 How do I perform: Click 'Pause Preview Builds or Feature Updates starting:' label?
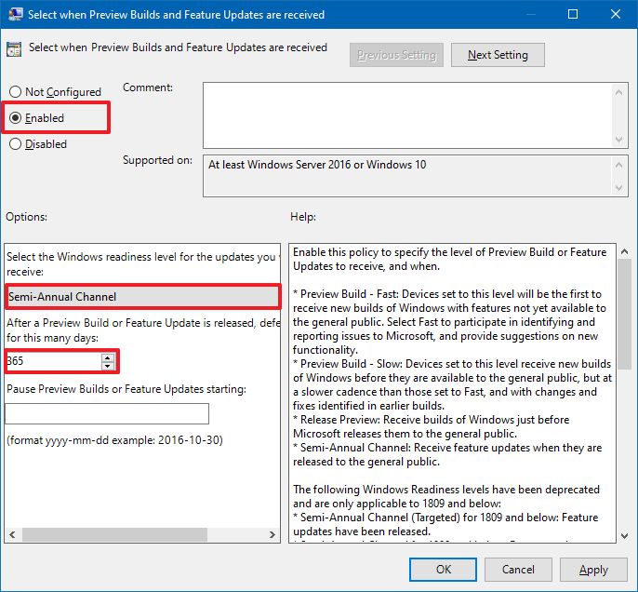click(x=126, y=389)
